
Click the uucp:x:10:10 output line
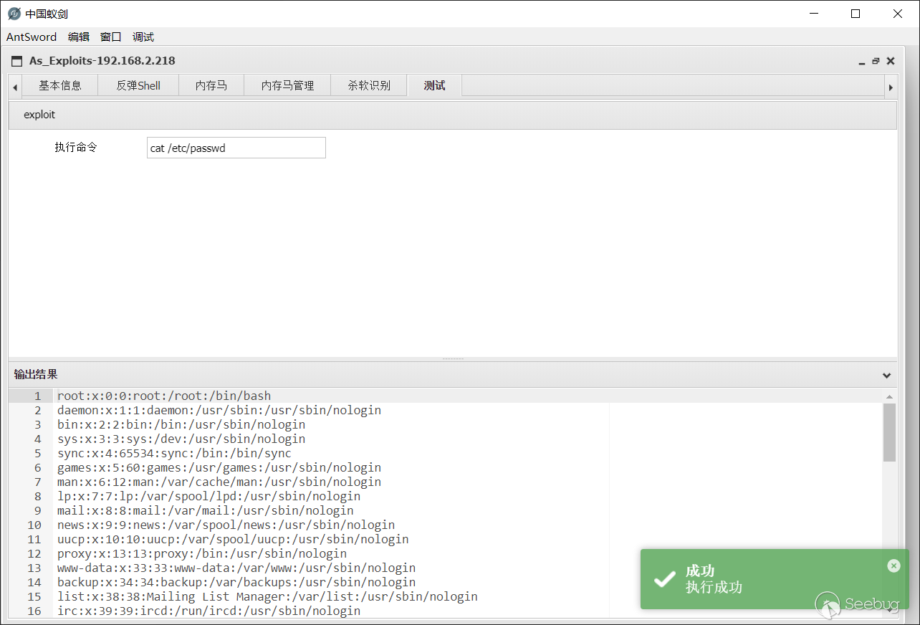tap(233, 539)
